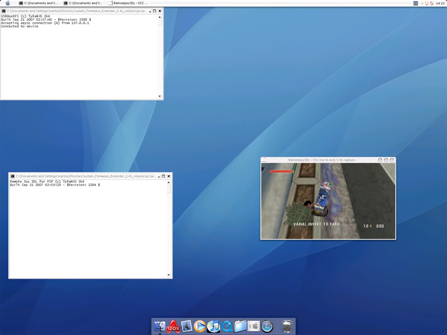Viewport: 447px width, 335px height.
Task: Click the clock showing 14:22
Action: [x=440, y=3]
